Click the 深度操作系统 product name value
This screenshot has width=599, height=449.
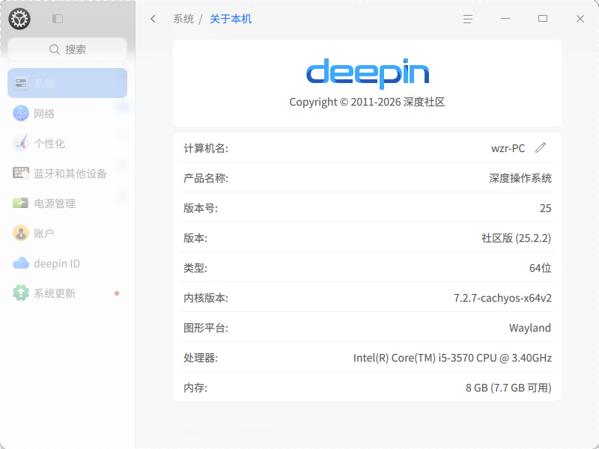point(520,178)
